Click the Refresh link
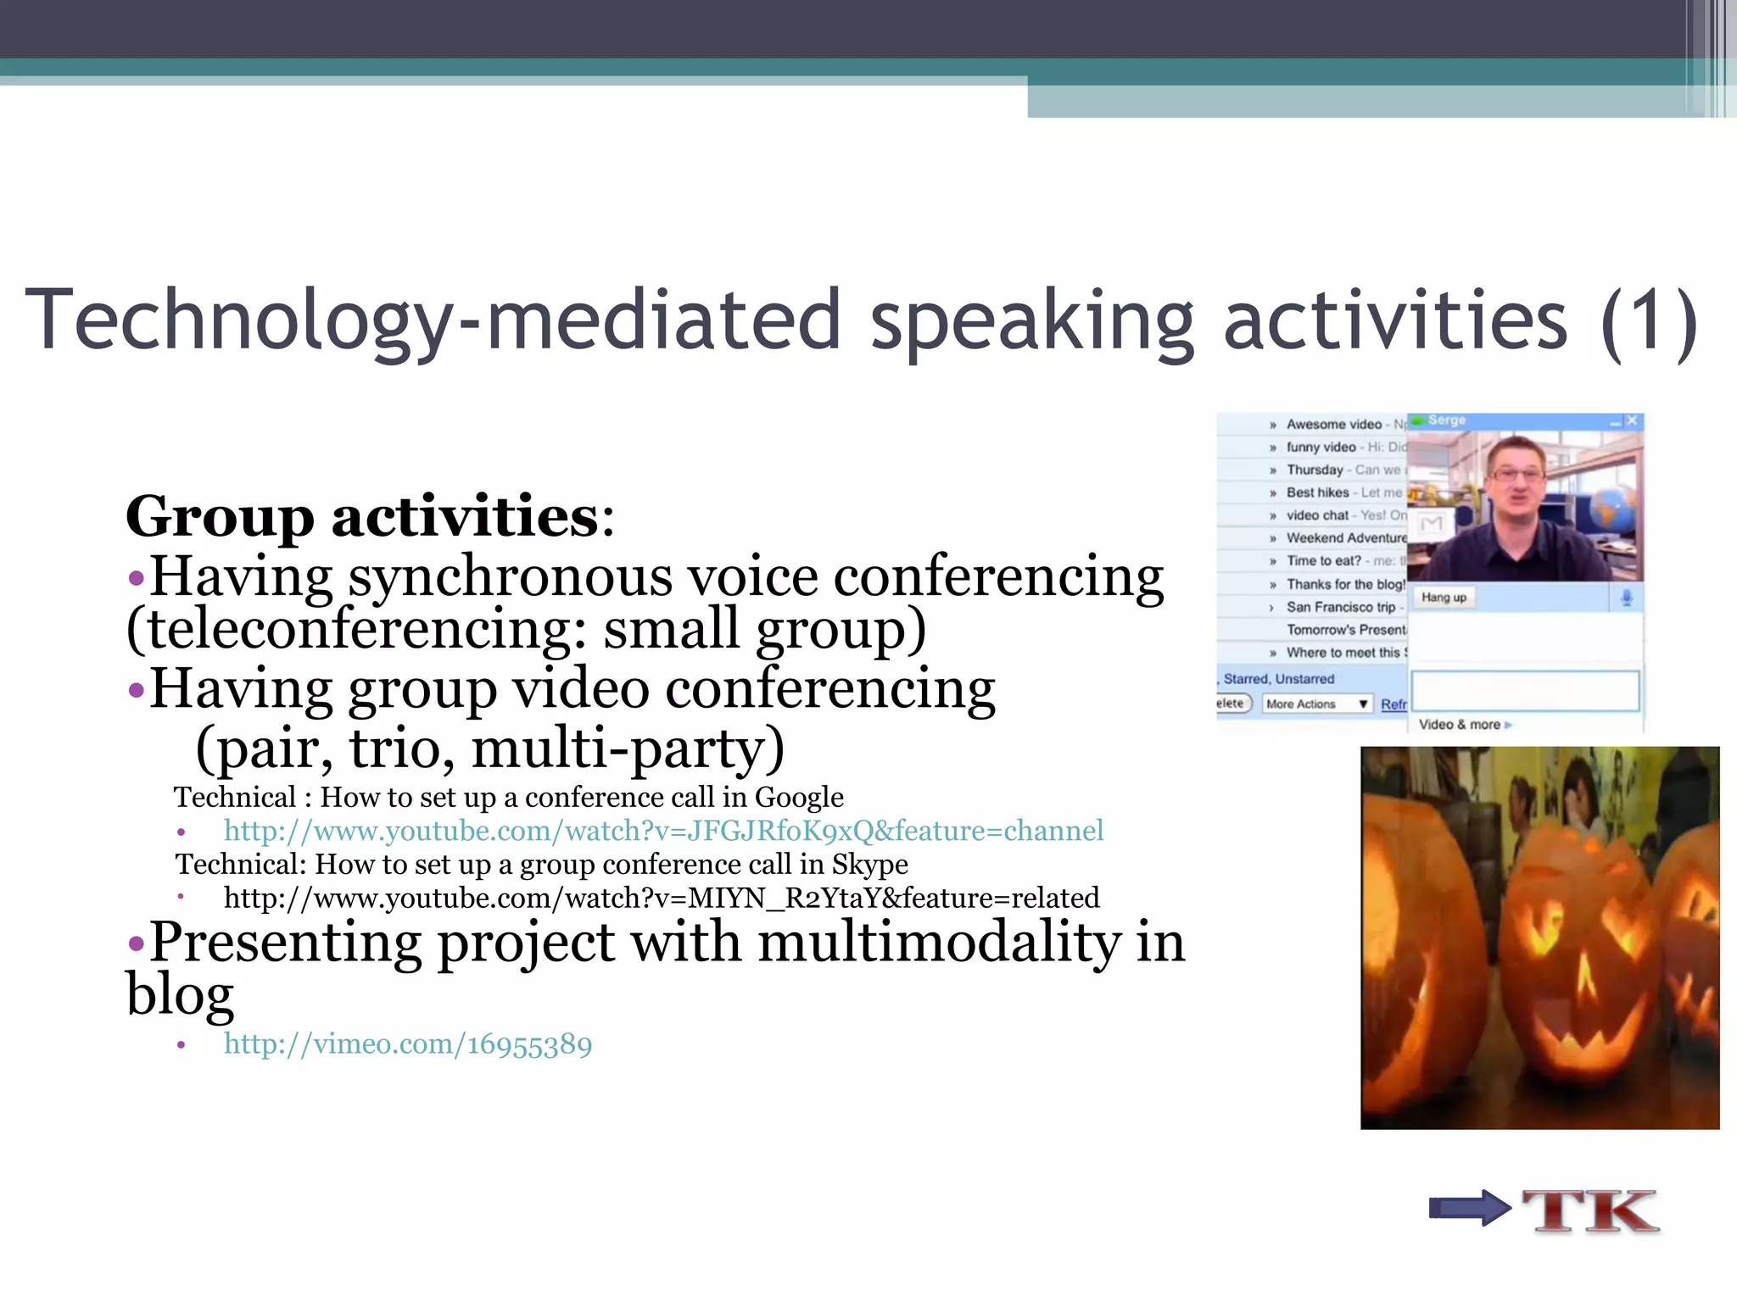1737x1302 pixels. coord(1394,704)
